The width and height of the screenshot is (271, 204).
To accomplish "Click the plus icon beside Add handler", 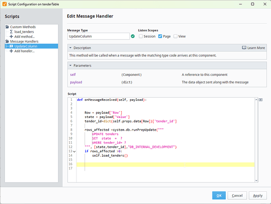I will point(11,51).
